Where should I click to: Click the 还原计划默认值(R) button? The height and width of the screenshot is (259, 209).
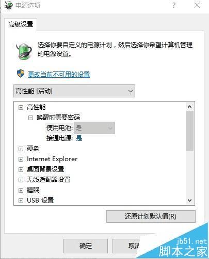click(x=151, y=217)
